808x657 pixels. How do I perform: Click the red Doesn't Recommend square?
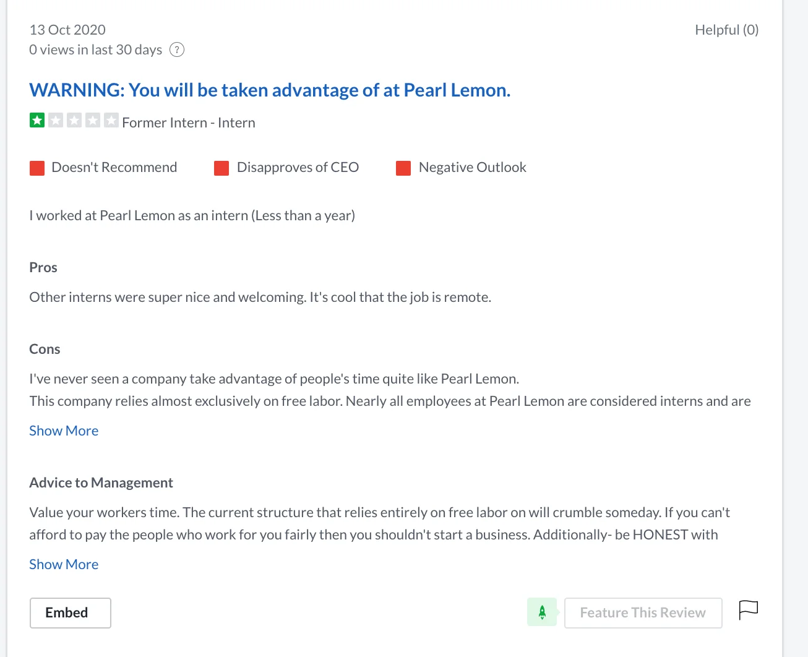point(37,168)
